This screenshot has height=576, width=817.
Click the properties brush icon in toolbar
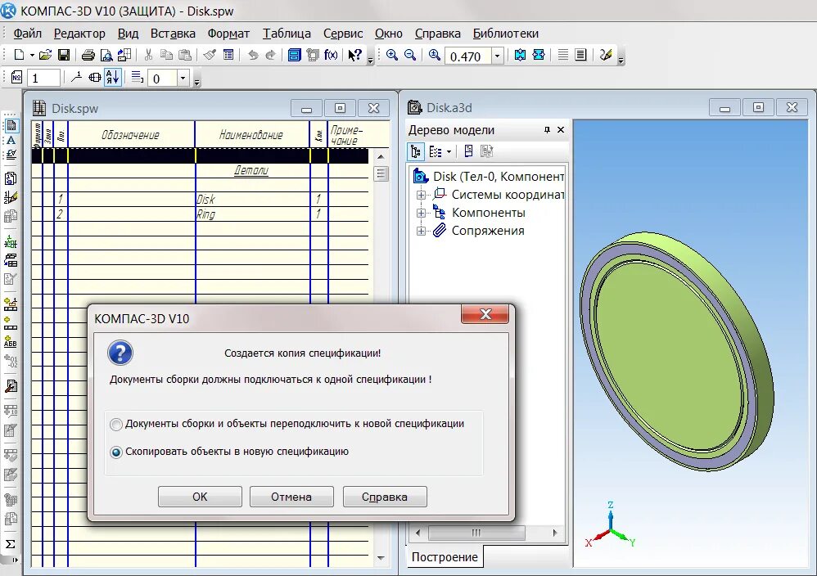pos(210,55)
